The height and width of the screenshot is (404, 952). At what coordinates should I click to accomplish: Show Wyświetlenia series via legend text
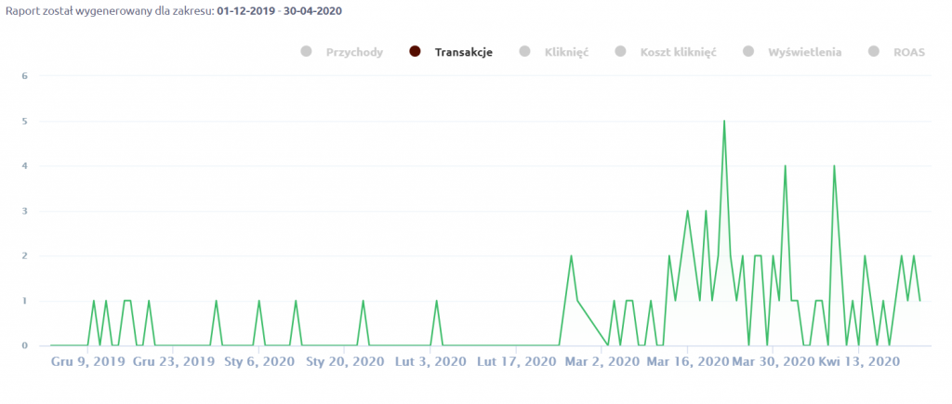tap(805, 52)
